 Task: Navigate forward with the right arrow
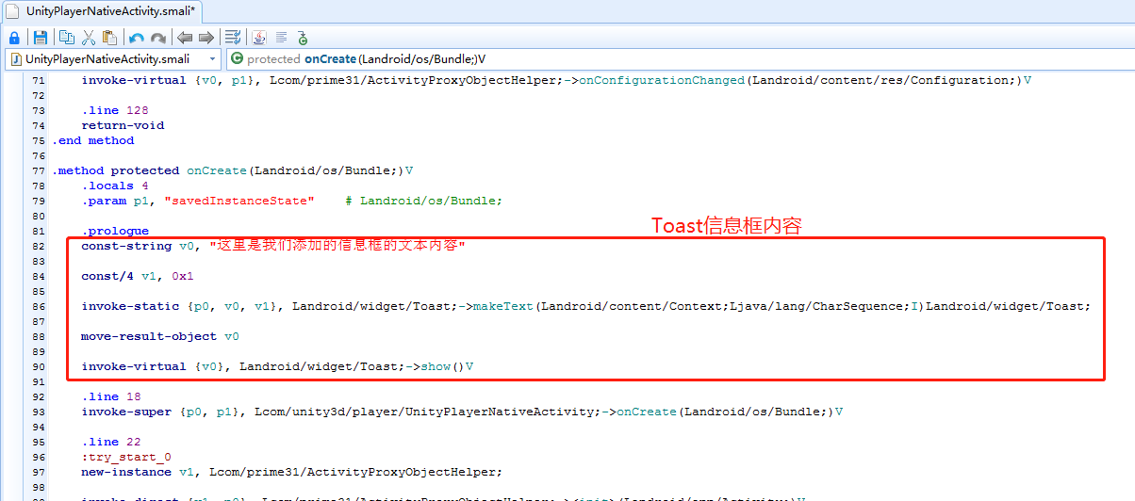point(206,38)
